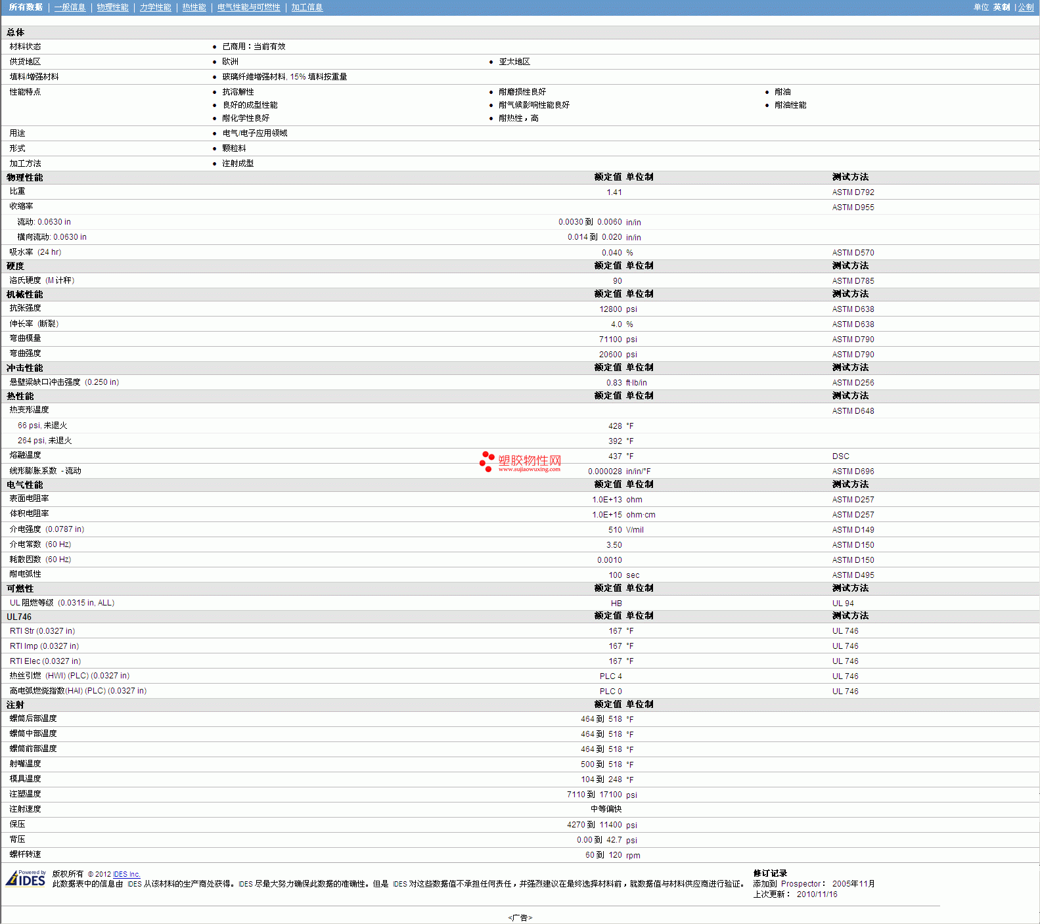Screen dimensions: 1040x924
Task: Click the 修订记录 heading
Action: click(x=770, y=873)
